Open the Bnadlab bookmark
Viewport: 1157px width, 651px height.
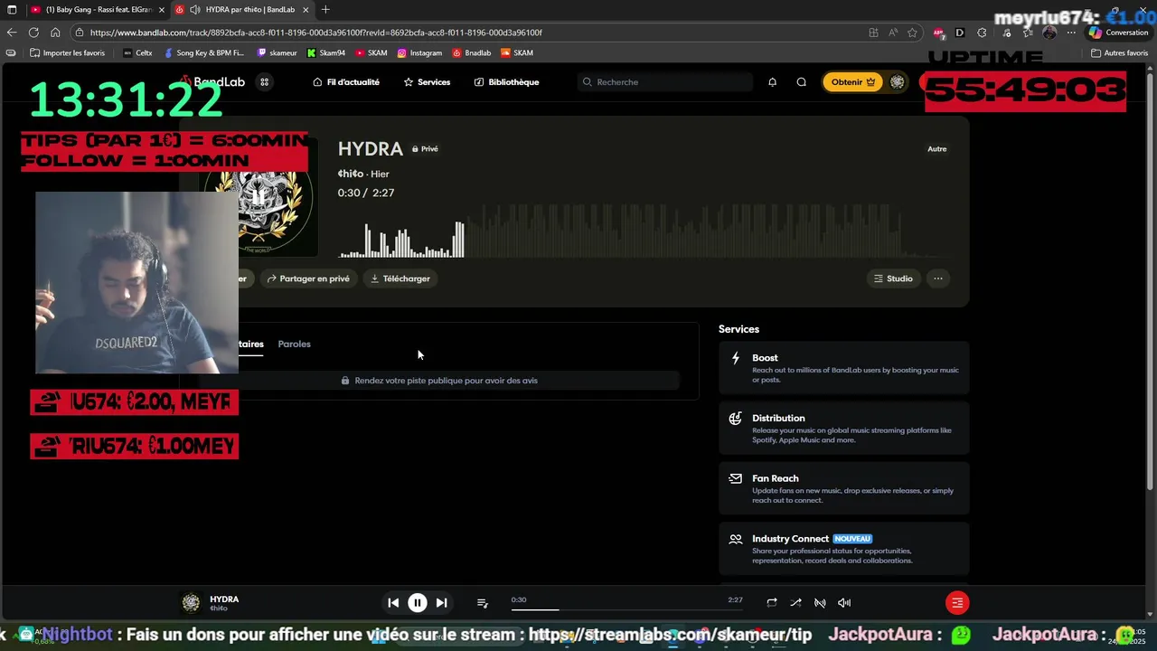pyautogui.click(x=472, y=53)
